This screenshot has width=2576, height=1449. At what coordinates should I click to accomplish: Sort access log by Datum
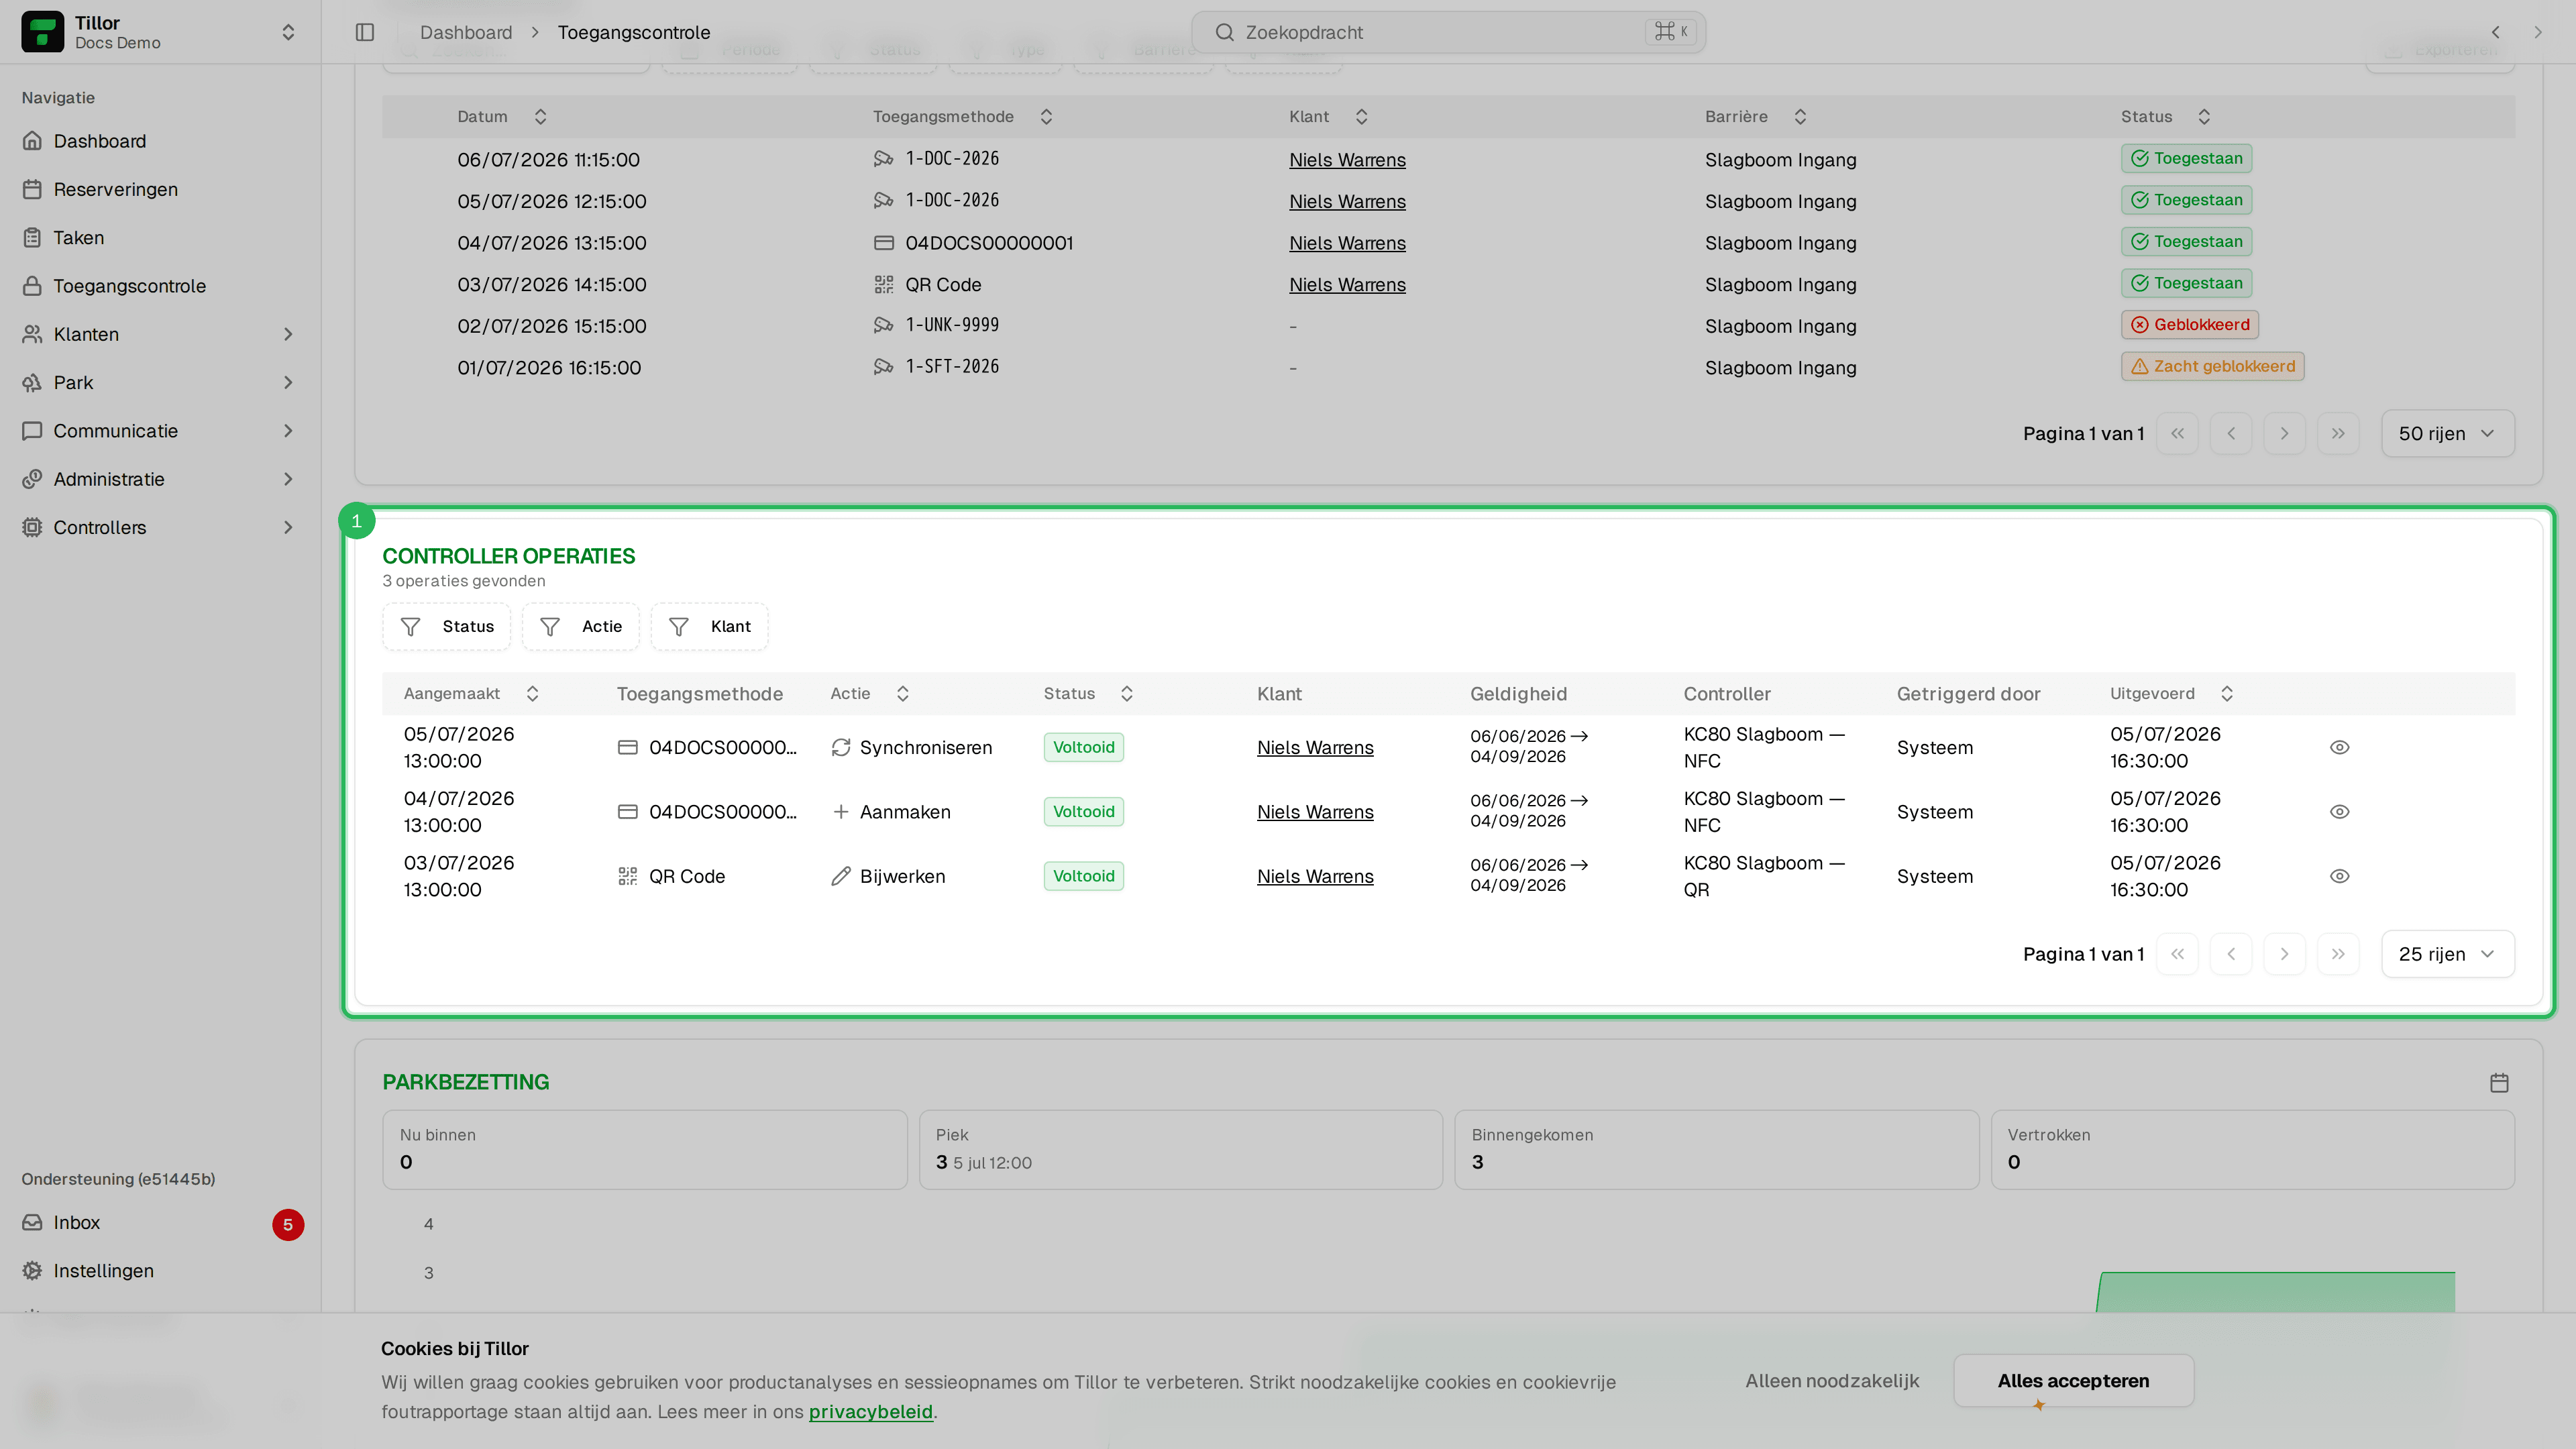tap(502, 117)
